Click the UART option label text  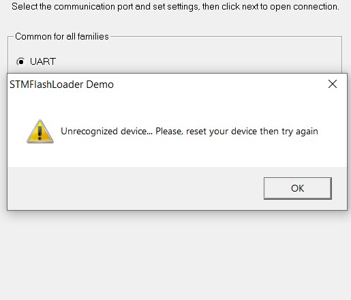click(x=43, y=61)
